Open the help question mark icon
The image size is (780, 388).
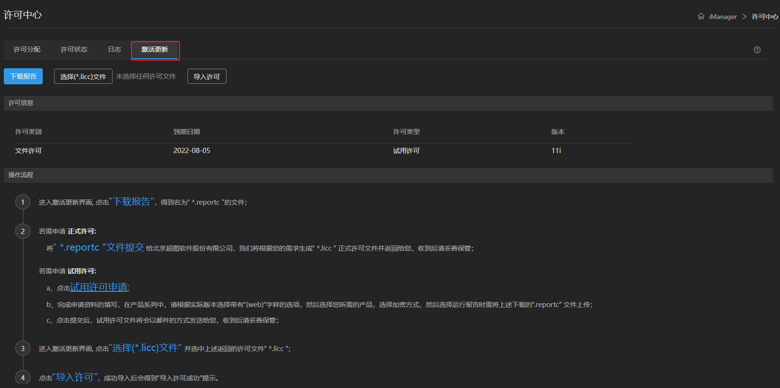(757, 50)
